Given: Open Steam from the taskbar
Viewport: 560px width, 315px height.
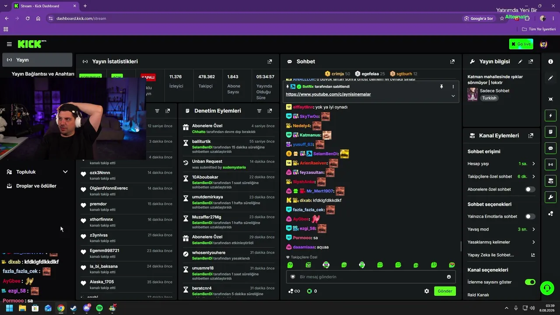Looking at the screenshot, I should pos(73,308).
